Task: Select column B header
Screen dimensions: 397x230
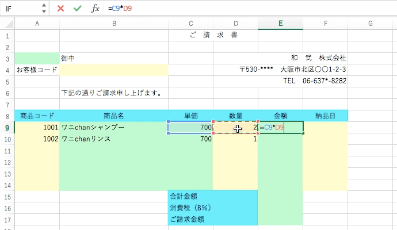Action: (x=114, y=24)
